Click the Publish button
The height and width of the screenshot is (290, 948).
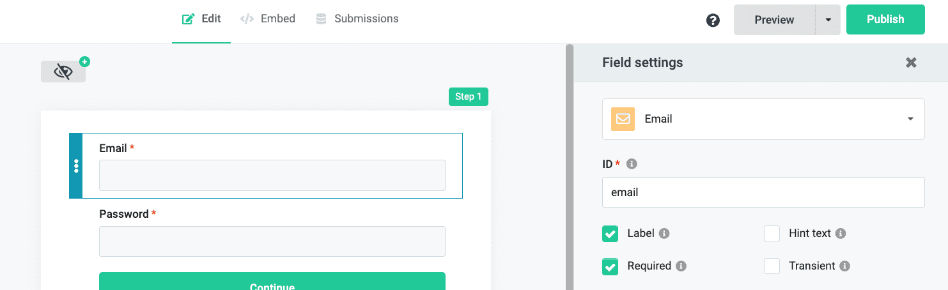(885, 20)
